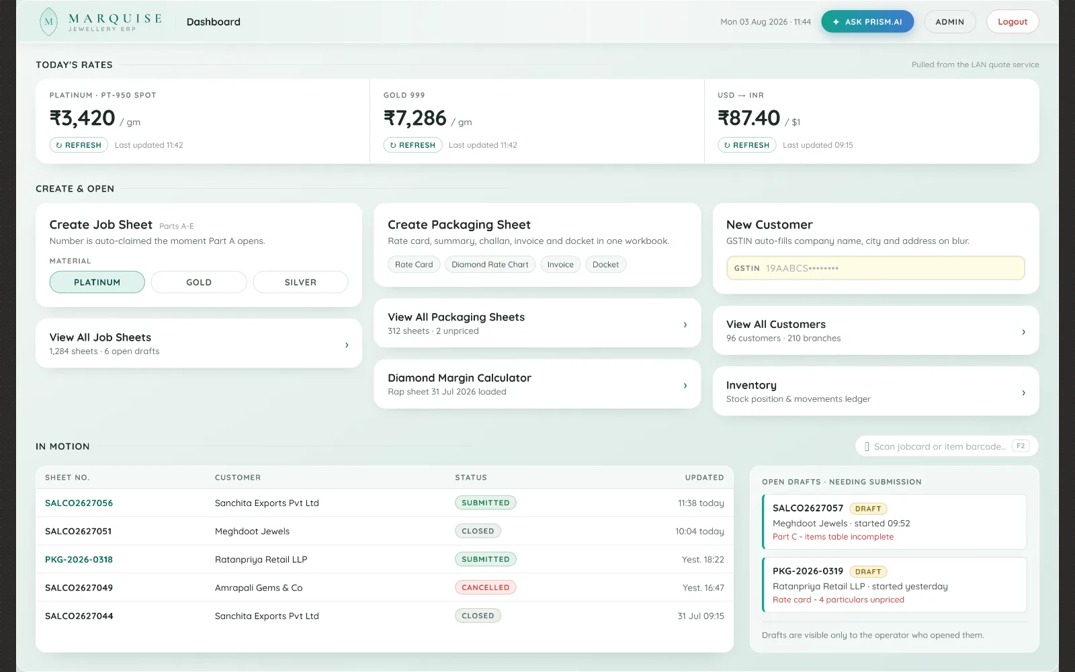This screenshot has height=672, width=1075.
Task: Open the Rate Card sheet chip
Action: tap(414, 265)
